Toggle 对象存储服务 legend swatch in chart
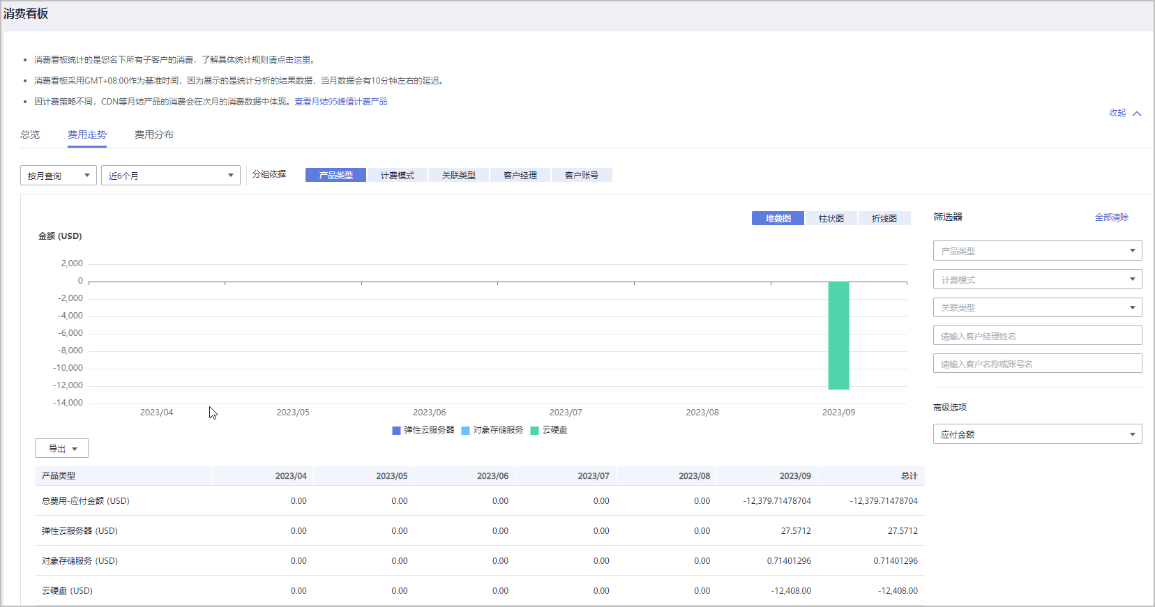Image resolution: width=1155 pixels, height=607 pixels. click(465, 431)
